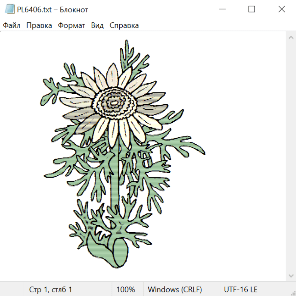Viewport: 296px width, 296px height.
Task: Click the scroll down arrow of vertical scrollbar
Action: click(291, 275)
